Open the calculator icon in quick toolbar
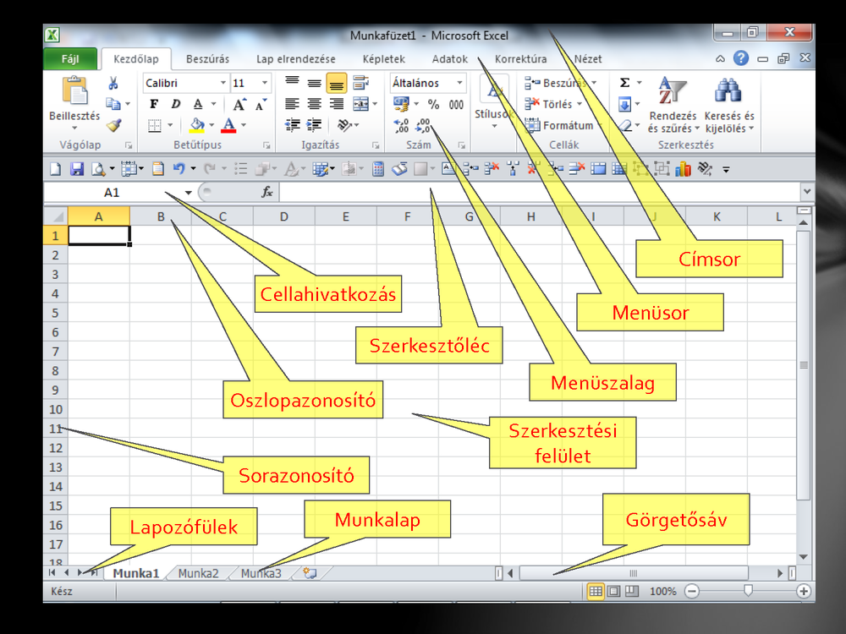This screenshot has height=634, width=846. pyautogui.click(x=378, y=169)
